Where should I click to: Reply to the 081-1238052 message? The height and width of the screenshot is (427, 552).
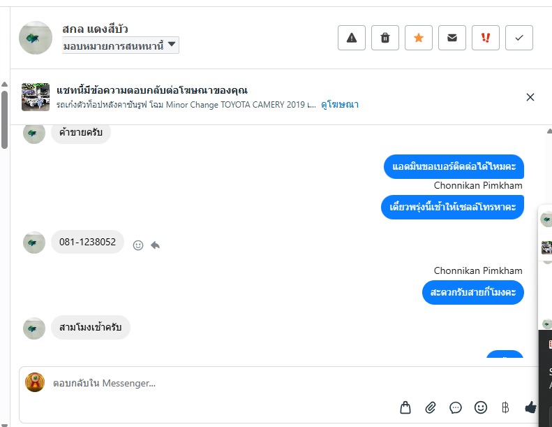pos(155,245)
